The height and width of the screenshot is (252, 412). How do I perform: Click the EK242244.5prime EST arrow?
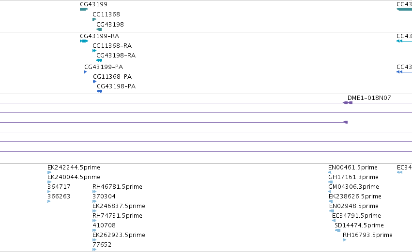click(x=49, y=172)
